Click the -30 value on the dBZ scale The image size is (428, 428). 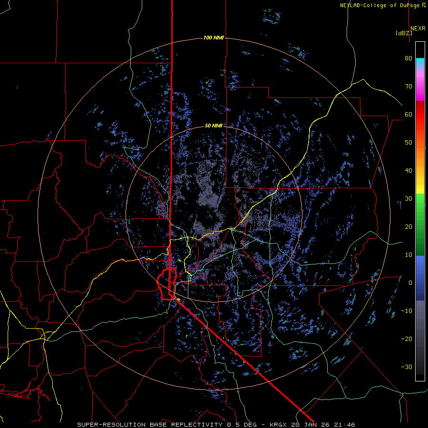(407, 367)
